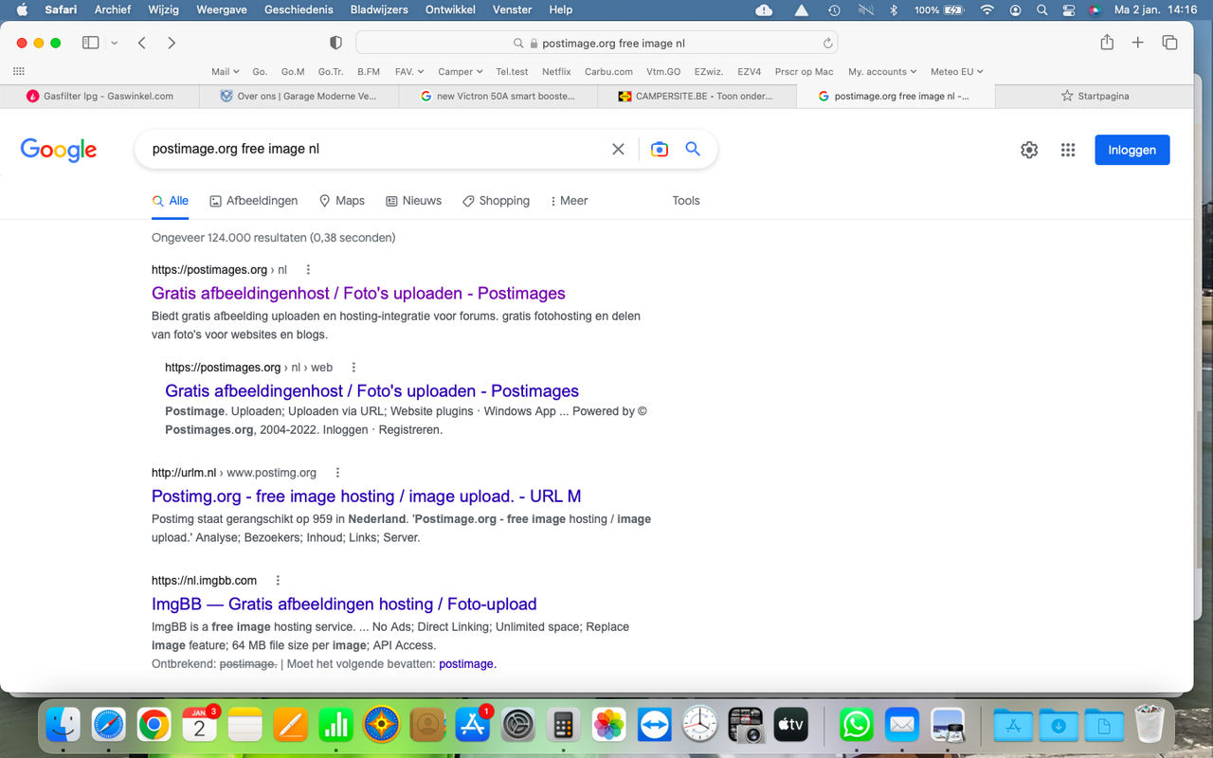Expand the FAV. bookmarks folder
The width and height of the screenshot is (1213, 758).
(409, 71)
